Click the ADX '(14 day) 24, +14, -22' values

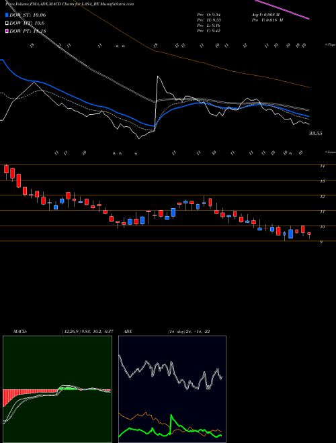(189, 332)
